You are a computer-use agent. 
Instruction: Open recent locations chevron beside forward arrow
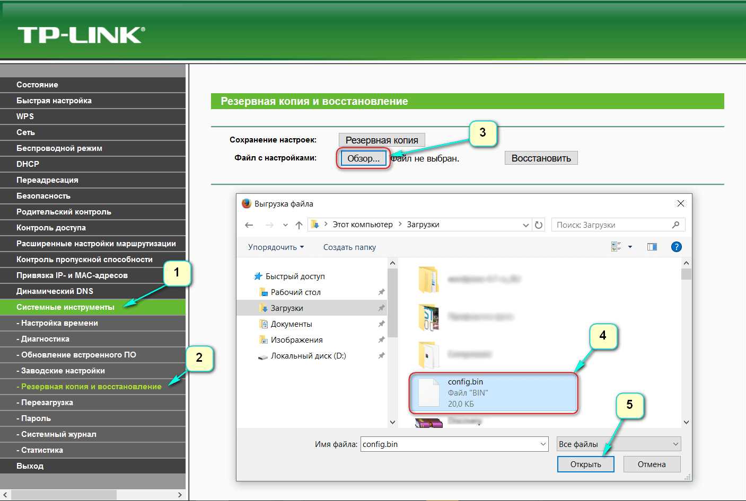285,225
